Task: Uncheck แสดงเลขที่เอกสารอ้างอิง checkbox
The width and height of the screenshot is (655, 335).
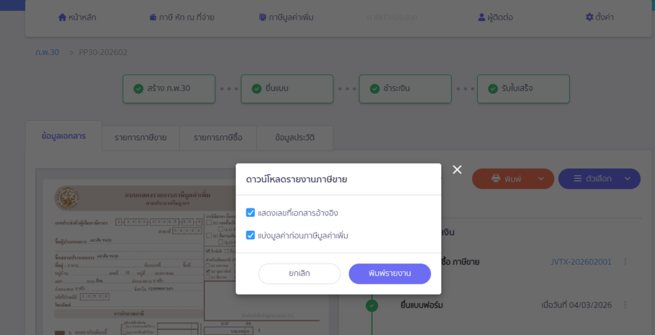Action: tap(251, 212)
